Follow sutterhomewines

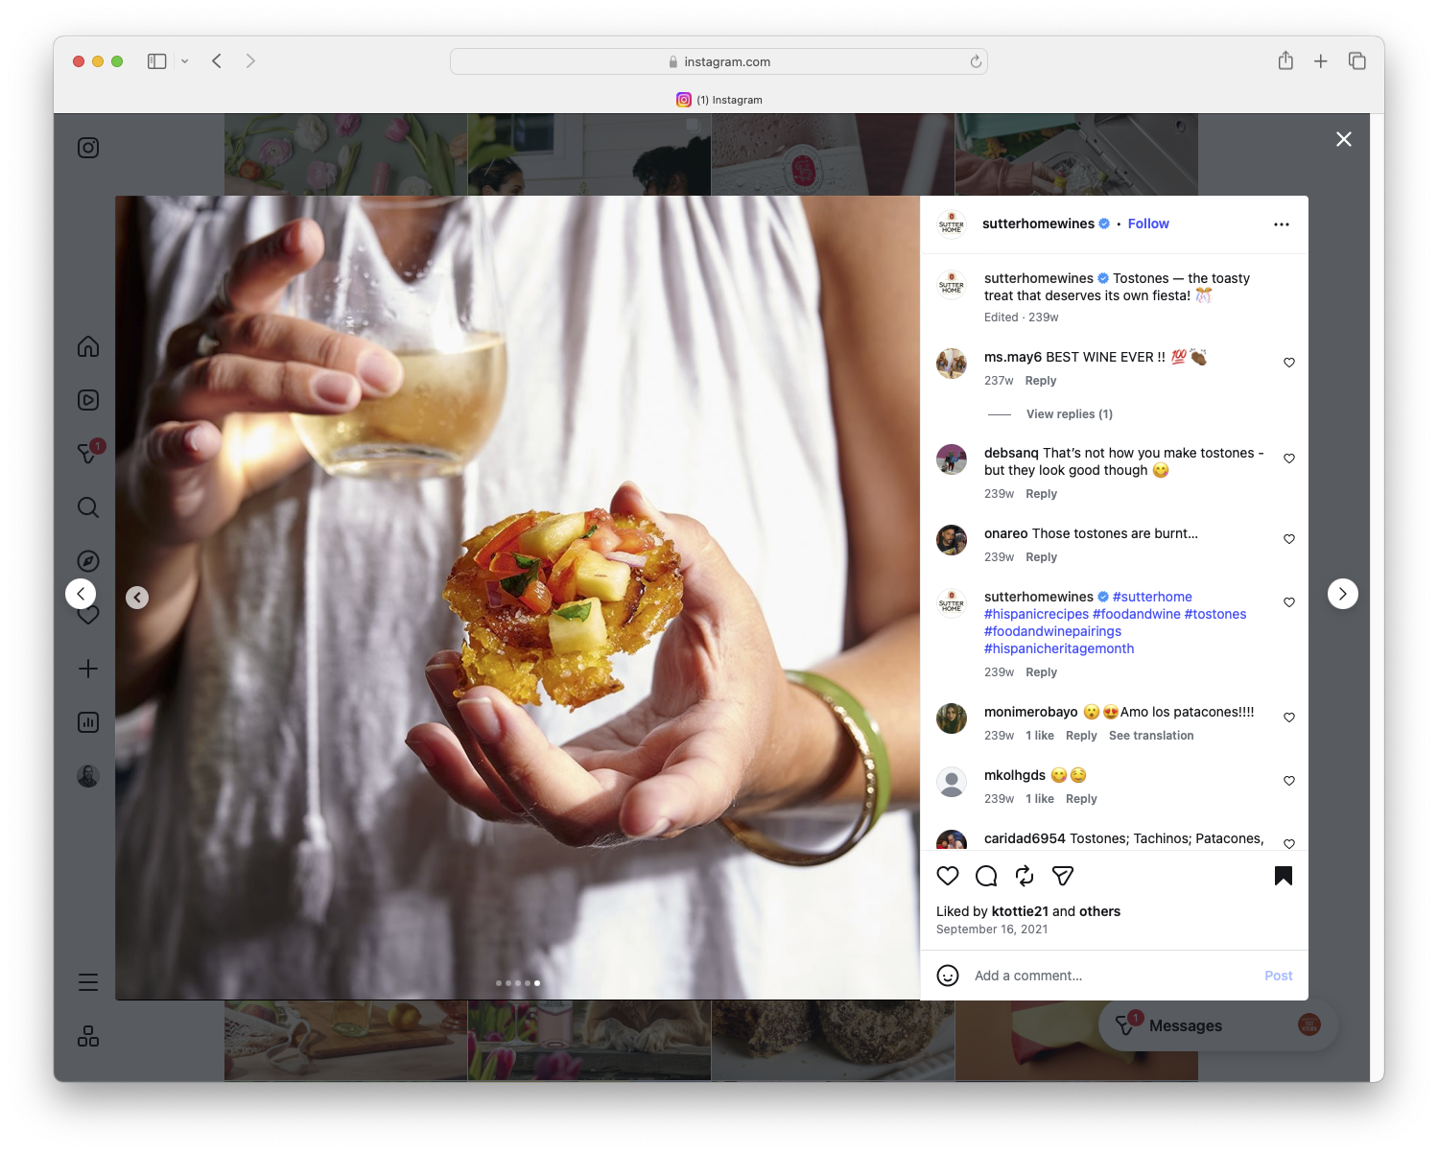coord(1147,224)
